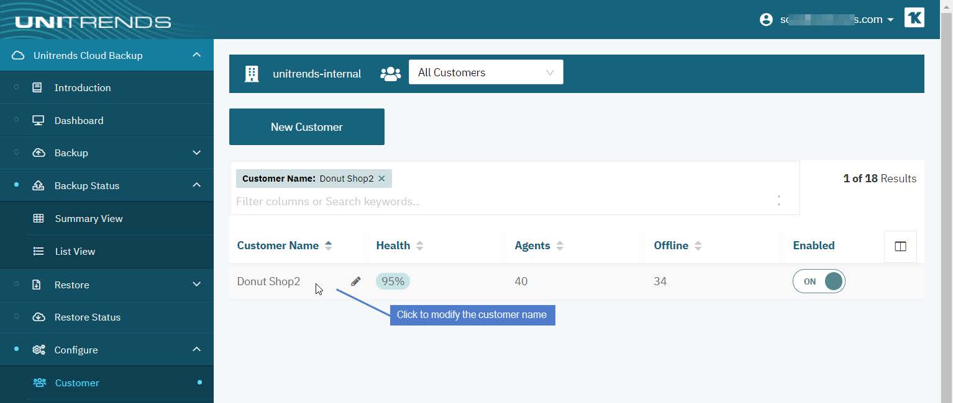Open Summary View
The image size is (953, 403).
[x=89, y=218]
